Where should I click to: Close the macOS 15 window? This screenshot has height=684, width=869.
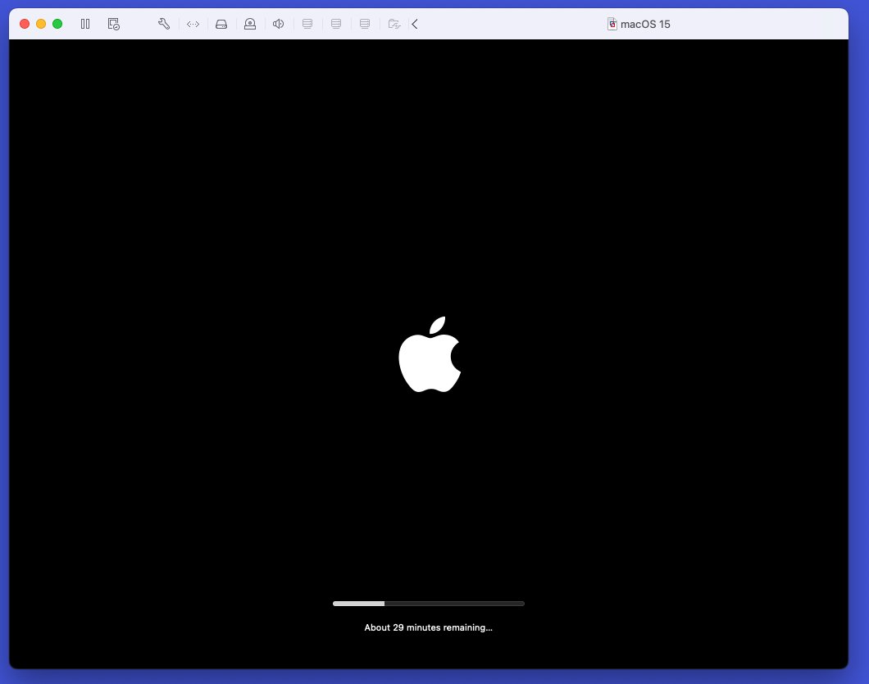point(25,24)
